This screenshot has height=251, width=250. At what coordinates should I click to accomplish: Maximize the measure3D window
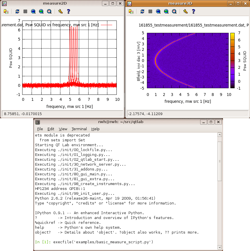pyautogui.click(x=238, y=3)
